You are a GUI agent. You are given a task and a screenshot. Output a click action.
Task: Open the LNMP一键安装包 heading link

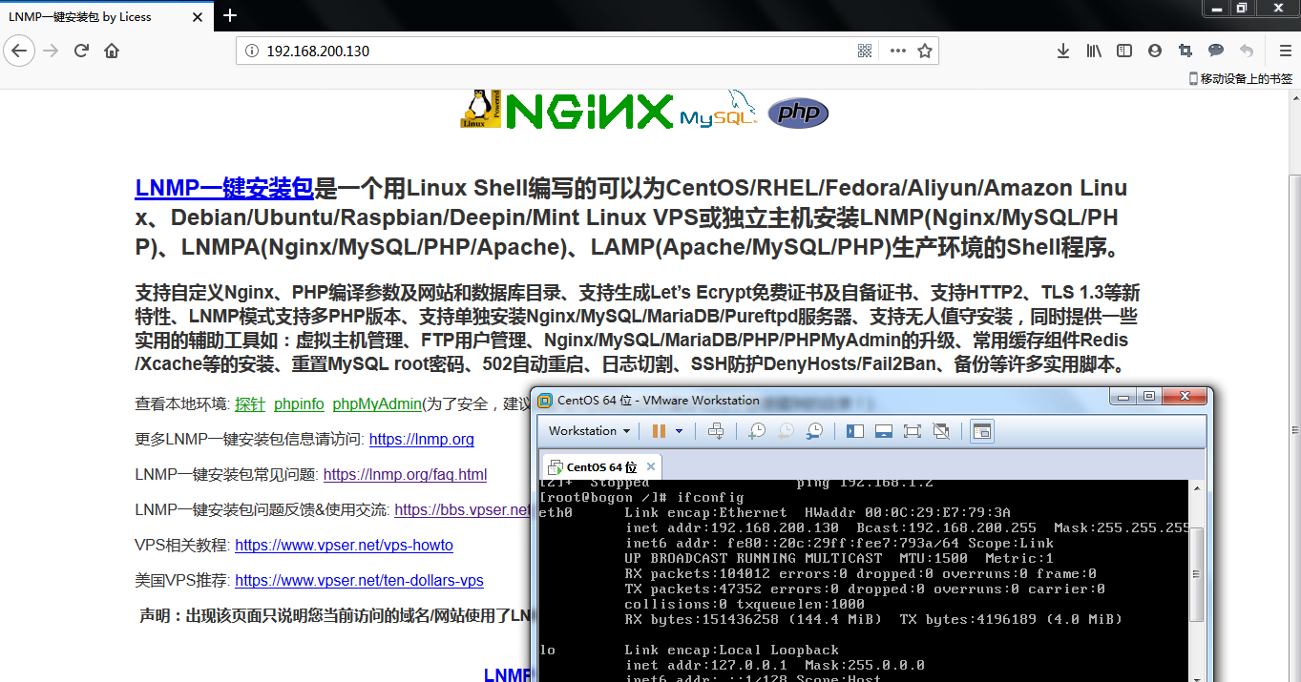tap(224, 188)
